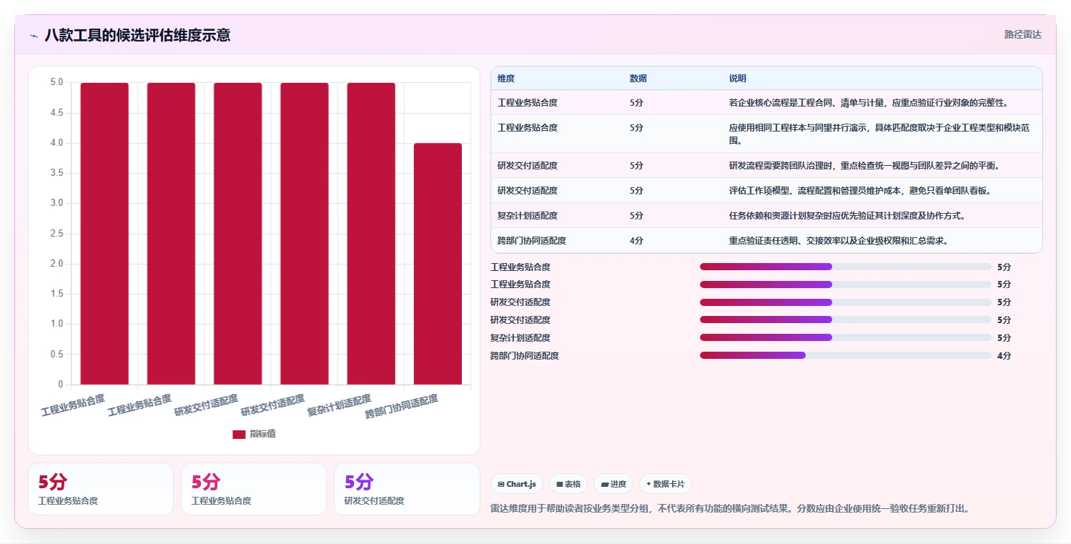
Task: Click the footer note starting 雷达维度用于帮助读者
Action: coord(729,508)
